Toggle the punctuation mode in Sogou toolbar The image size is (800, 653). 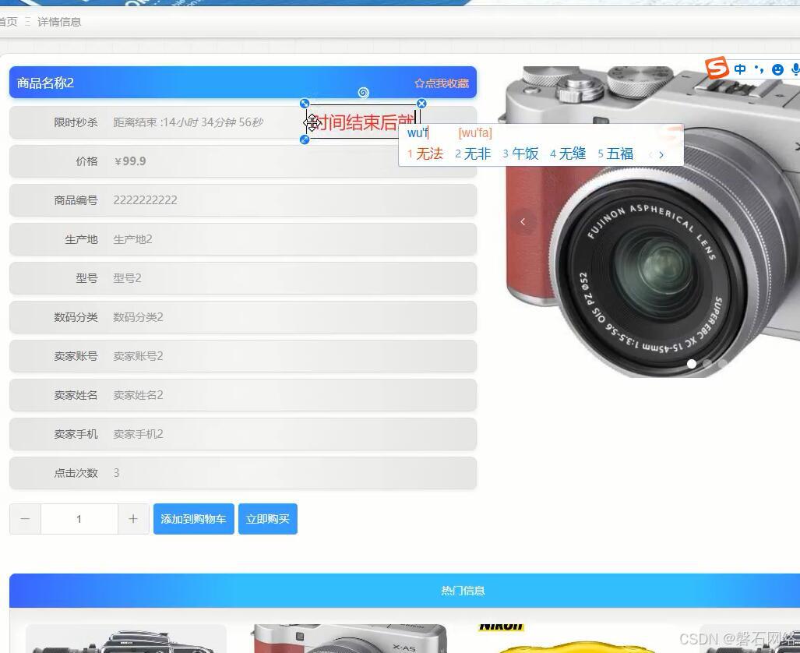(757, 69)
